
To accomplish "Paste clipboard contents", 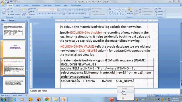I will click(4, 11).
